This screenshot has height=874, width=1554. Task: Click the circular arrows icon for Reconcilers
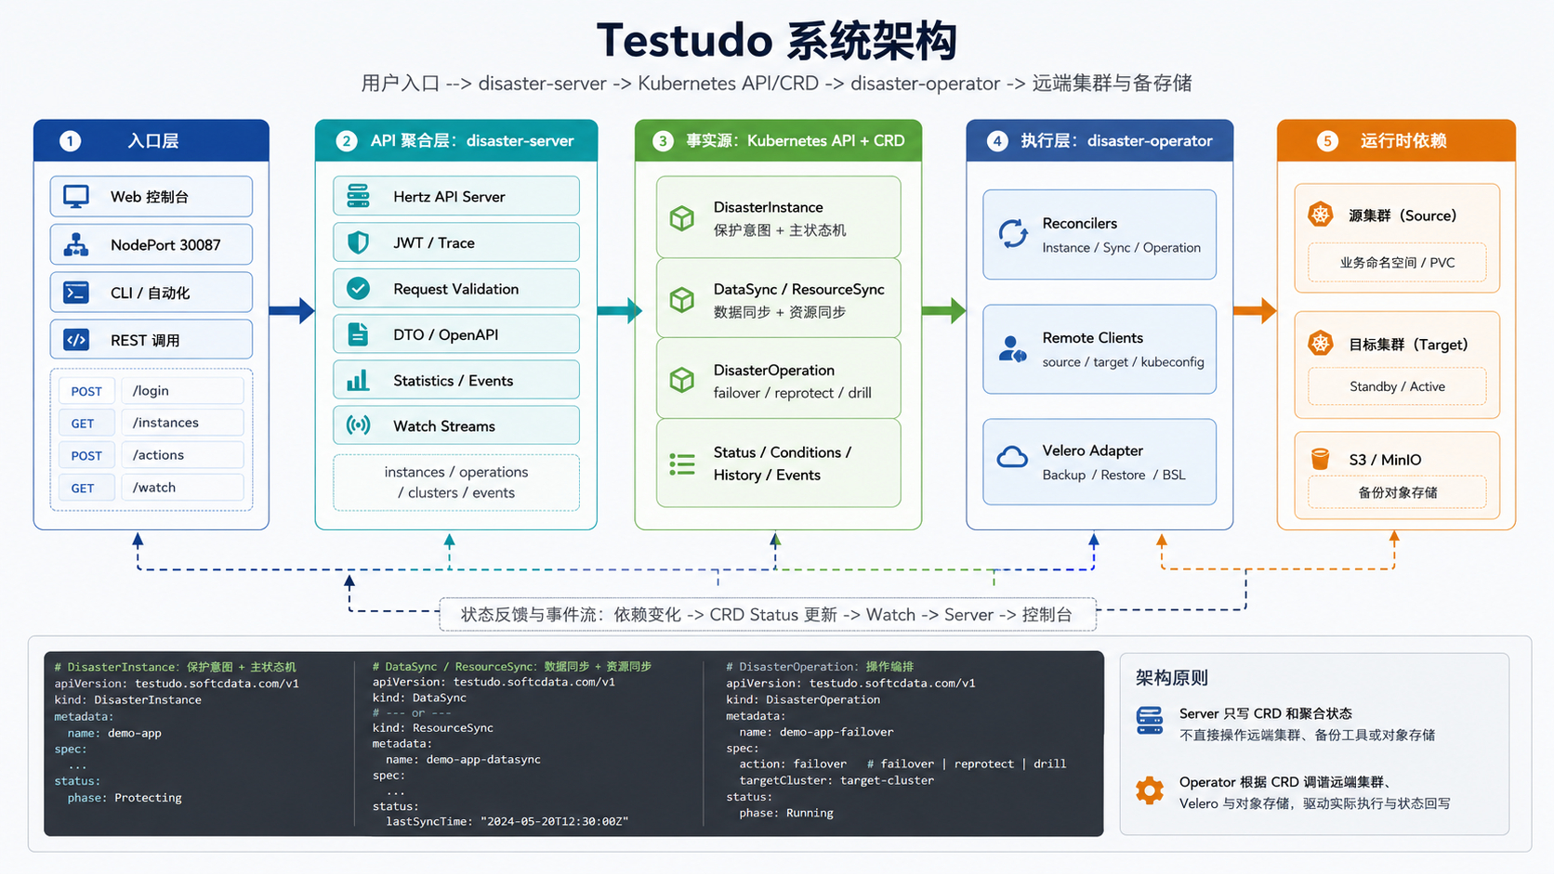(x=1013, y=234)
